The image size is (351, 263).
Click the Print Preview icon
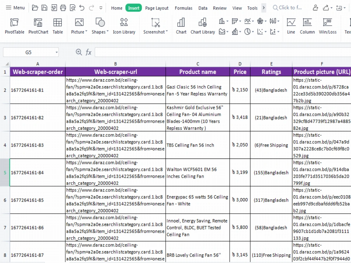73,8
